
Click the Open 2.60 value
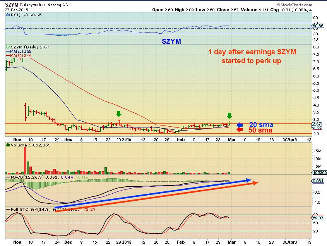(x=163, y=10)
